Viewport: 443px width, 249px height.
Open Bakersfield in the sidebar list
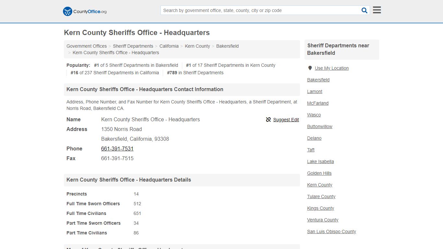[318, 80]
